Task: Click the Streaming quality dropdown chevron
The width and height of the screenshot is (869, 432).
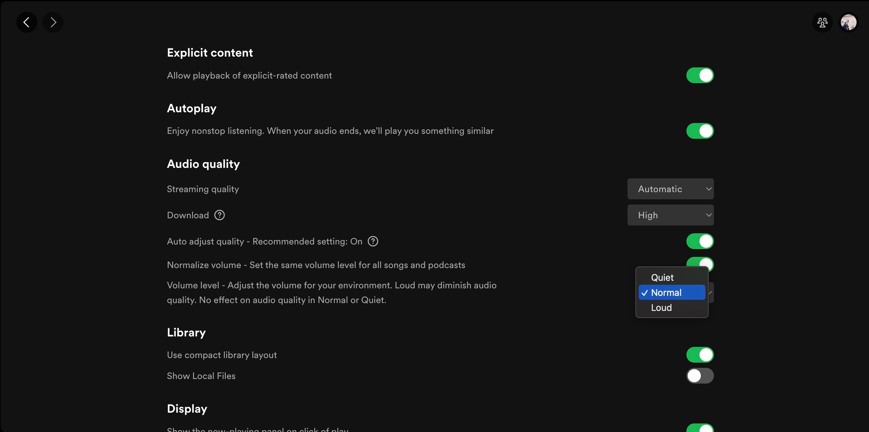Action: [x=709, y=189]
